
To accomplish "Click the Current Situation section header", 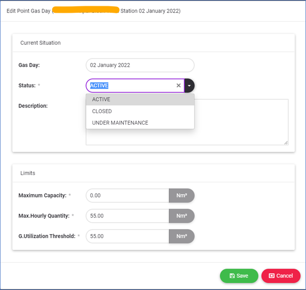I will pos(41,42).
